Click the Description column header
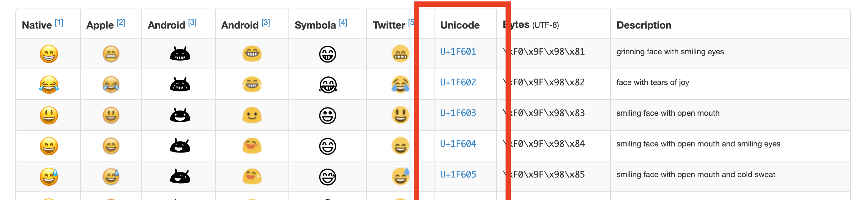This screenshot has height=200, width=859. (644, 25)
